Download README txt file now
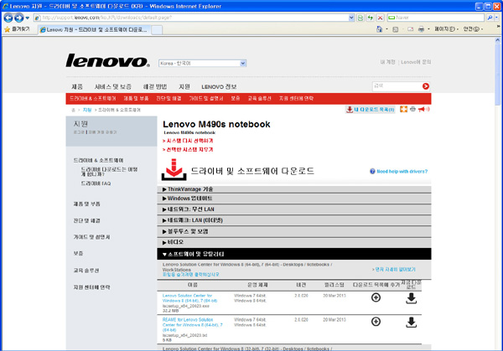The image size is (503, 351). tap(412, 323)
